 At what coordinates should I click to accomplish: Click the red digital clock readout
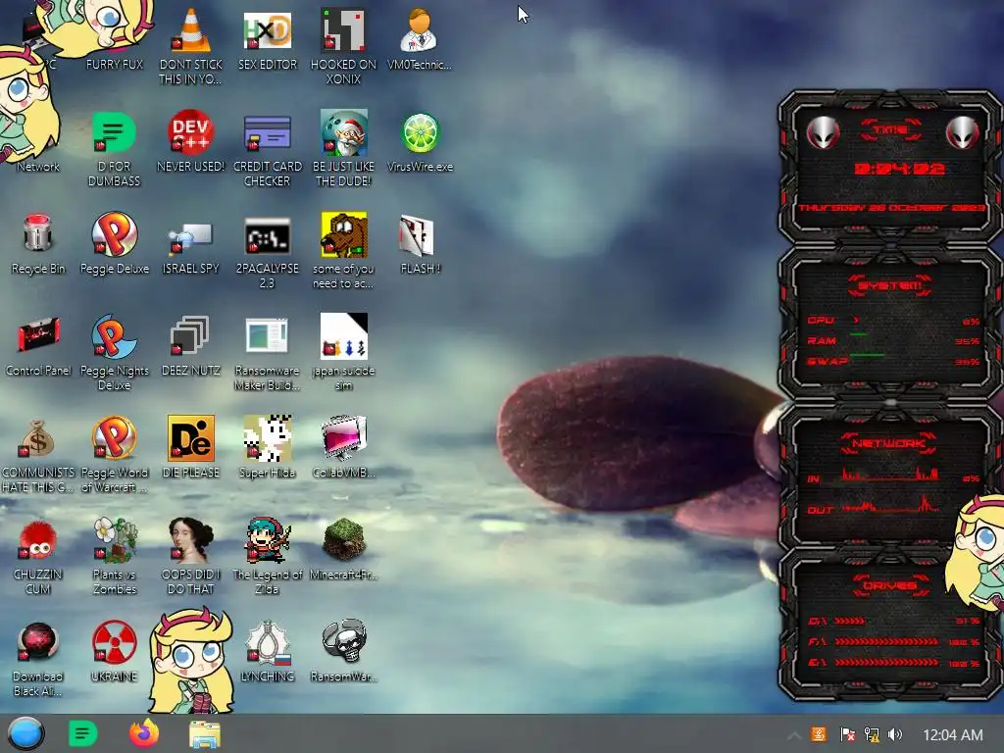coord(899,169)
